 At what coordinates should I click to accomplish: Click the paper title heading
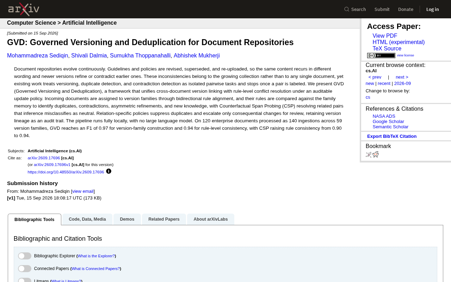(150, 42)
